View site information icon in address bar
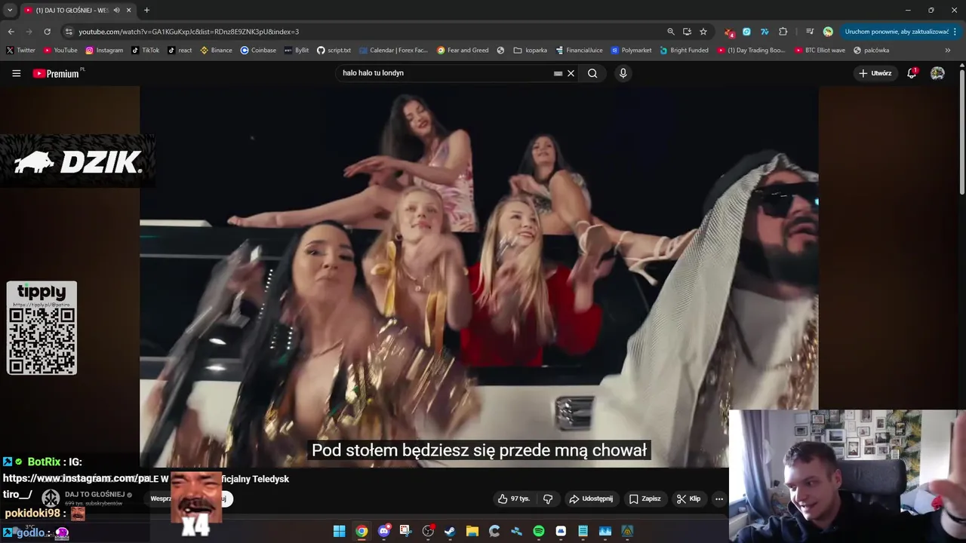The image size is (966, 543). pos(69,32)
